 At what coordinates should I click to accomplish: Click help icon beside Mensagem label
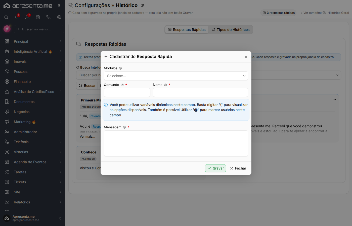(x=124, y=127)
